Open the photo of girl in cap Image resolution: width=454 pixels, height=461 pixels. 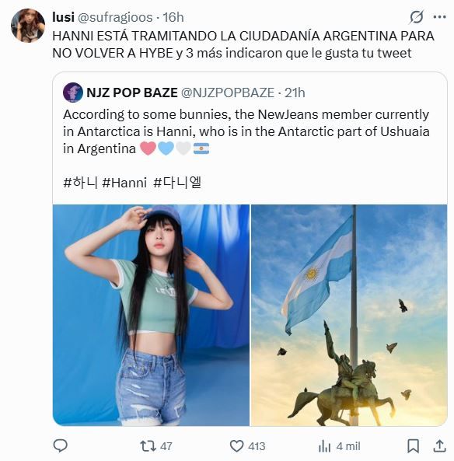pos(151,315)
